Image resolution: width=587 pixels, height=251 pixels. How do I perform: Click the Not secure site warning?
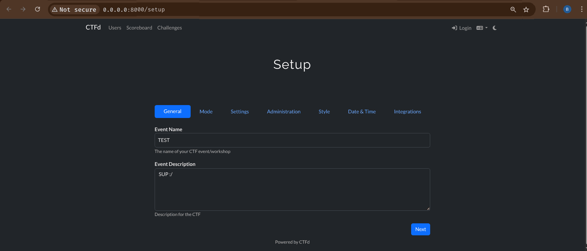(x=74, y=10)
